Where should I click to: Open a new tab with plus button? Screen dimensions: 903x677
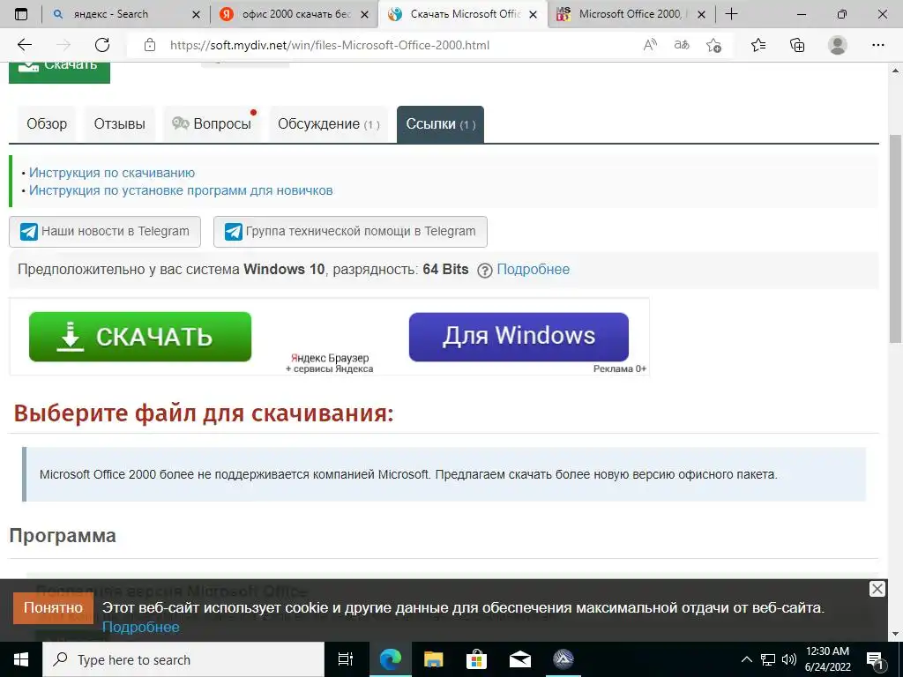731,14
